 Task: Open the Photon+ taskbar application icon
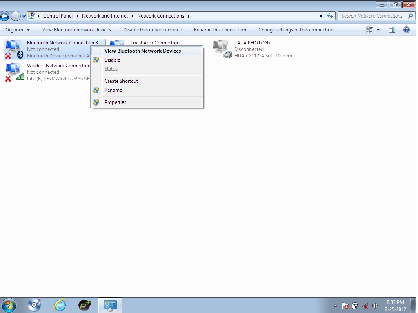[85, 305]
